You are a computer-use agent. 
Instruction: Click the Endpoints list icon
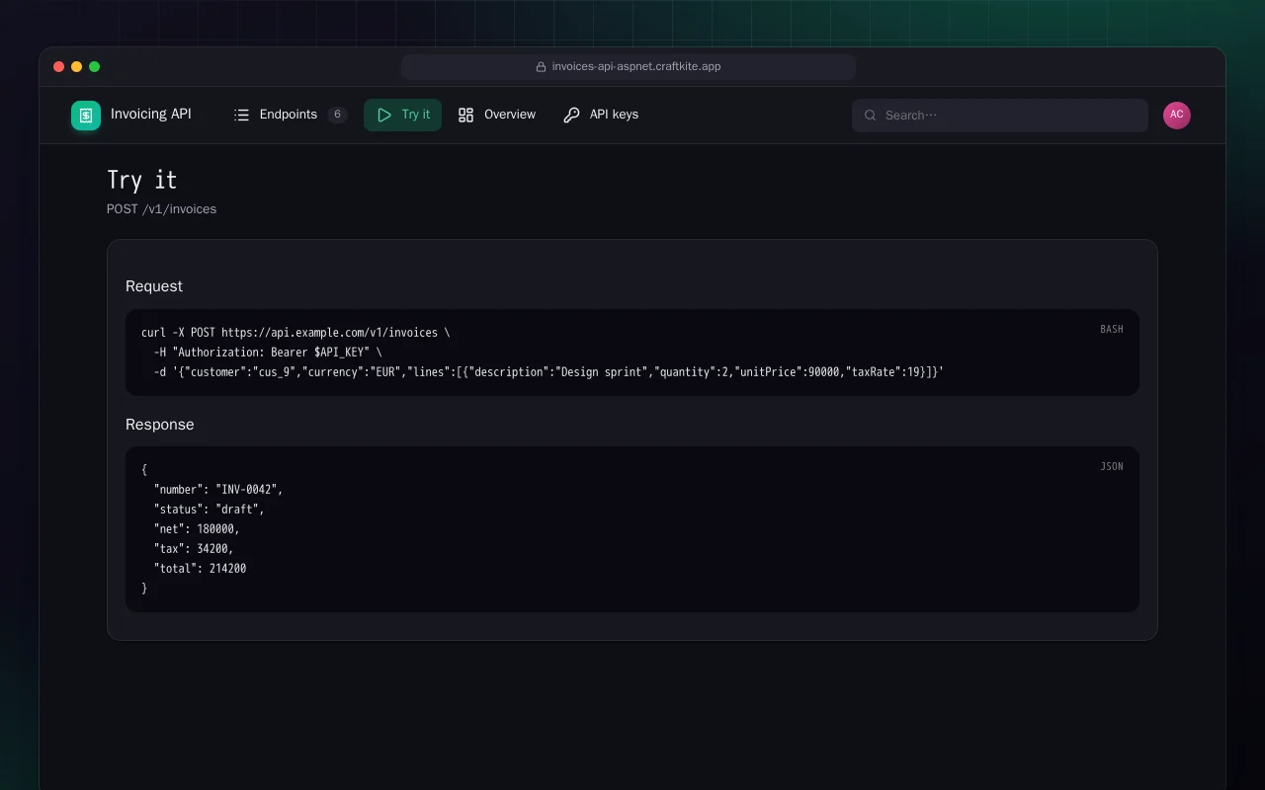[x=241, y=116]
